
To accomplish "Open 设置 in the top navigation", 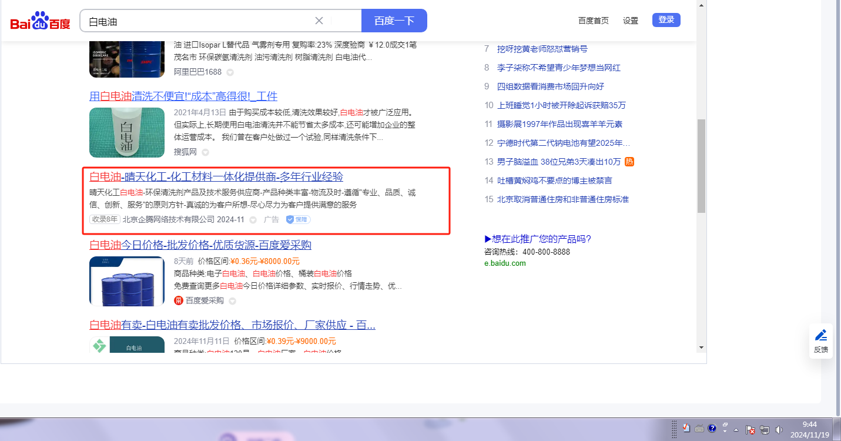I will point(631,21).
